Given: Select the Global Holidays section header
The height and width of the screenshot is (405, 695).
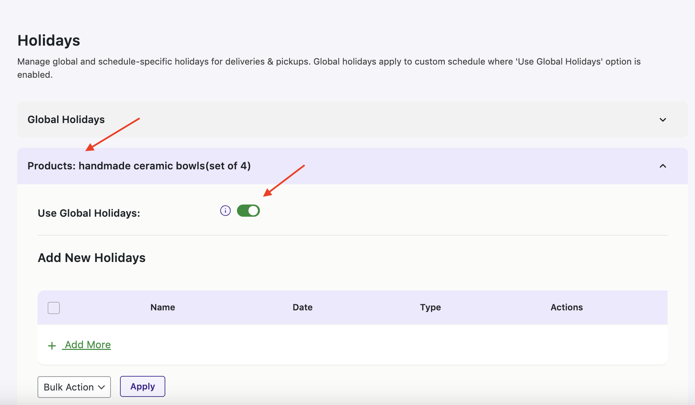Looking at the screenshot, I should (66, 119).
